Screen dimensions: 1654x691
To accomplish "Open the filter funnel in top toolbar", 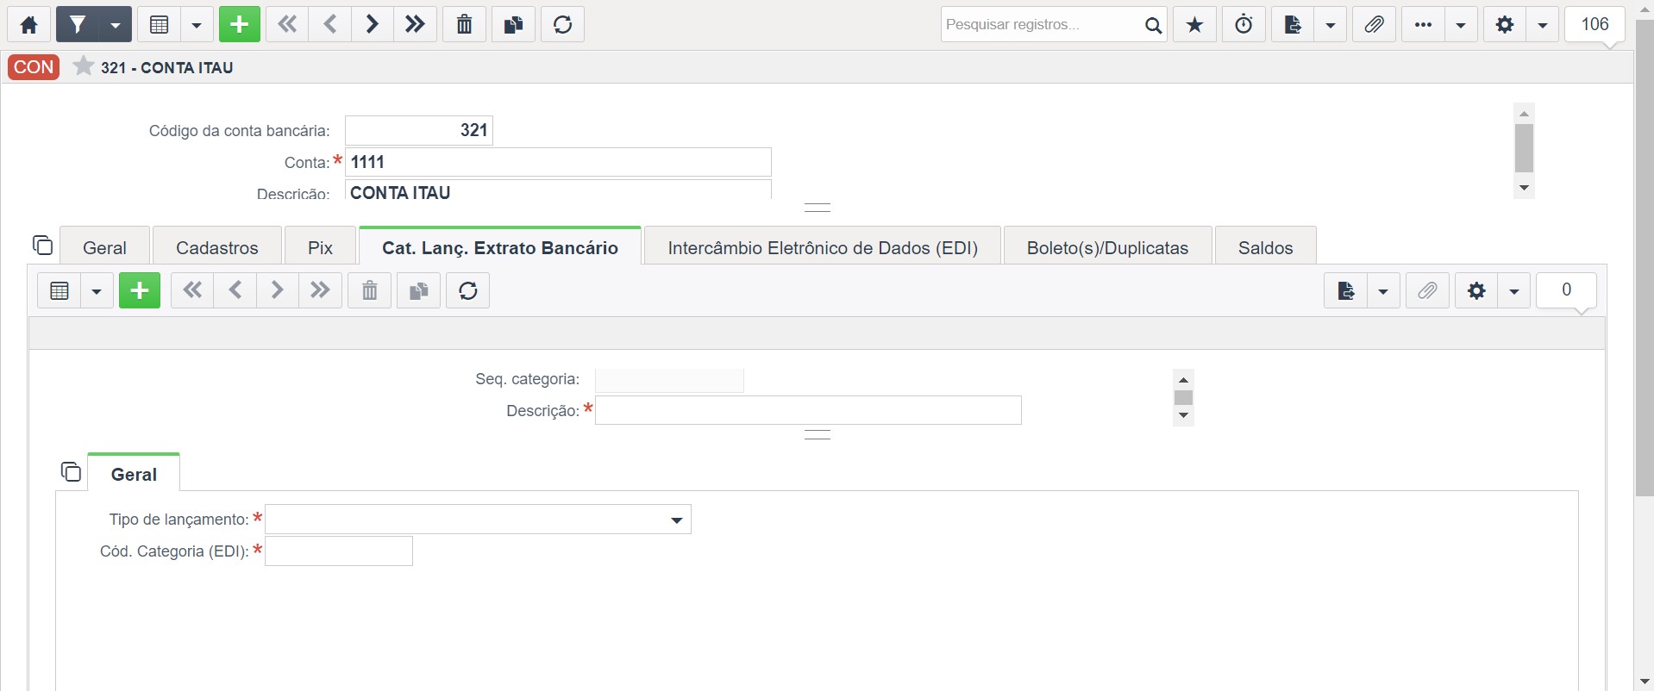I will point(78,24).
